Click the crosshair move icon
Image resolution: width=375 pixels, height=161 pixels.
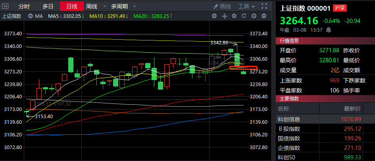(224, 16)
